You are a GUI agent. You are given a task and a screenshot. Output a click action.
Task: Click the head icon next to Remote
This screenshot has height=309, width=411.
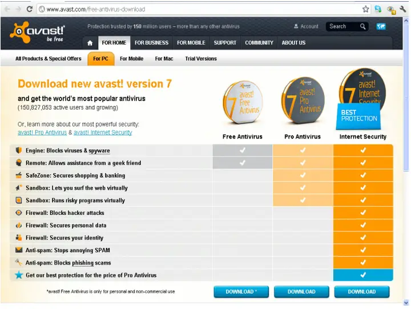(x=19, y=163)
